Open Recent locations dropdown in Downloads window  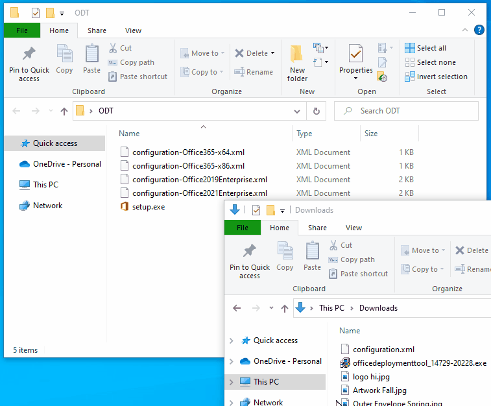(x=271, y=308)
